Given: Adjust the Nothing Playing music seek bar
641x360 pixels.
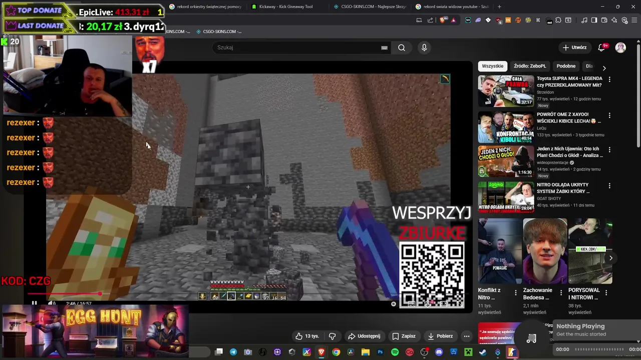Looking at the screenshot, I should coord(599,349).
